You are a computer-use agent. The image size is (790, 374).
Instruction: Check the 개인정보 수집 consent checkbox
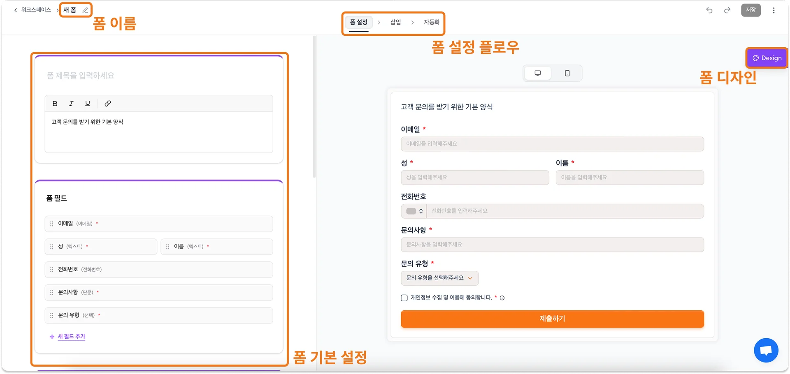click(x=404, y=298)
